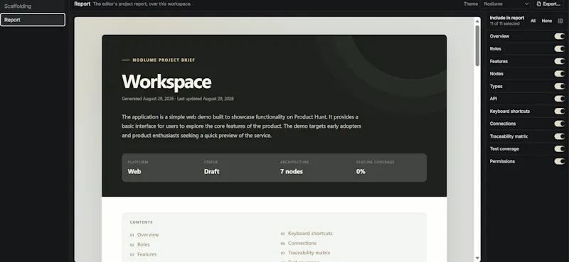The image size is (569, 262).
Task: Click the 'Web' platform value
Action: 134,172
